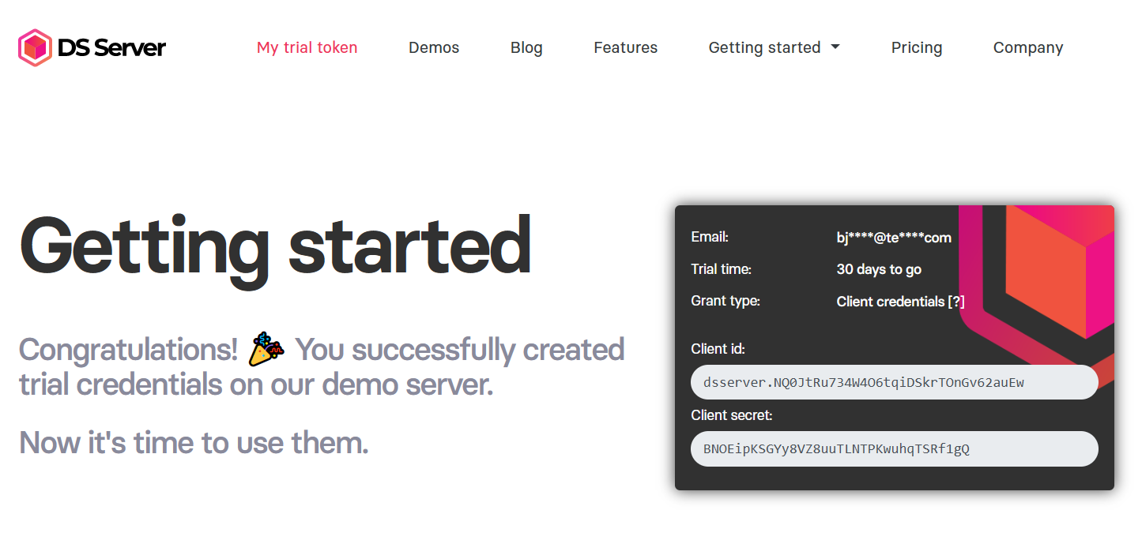Open the Pricing page
The height and width of the screenshot is (544, 1142).
(917, 47)
